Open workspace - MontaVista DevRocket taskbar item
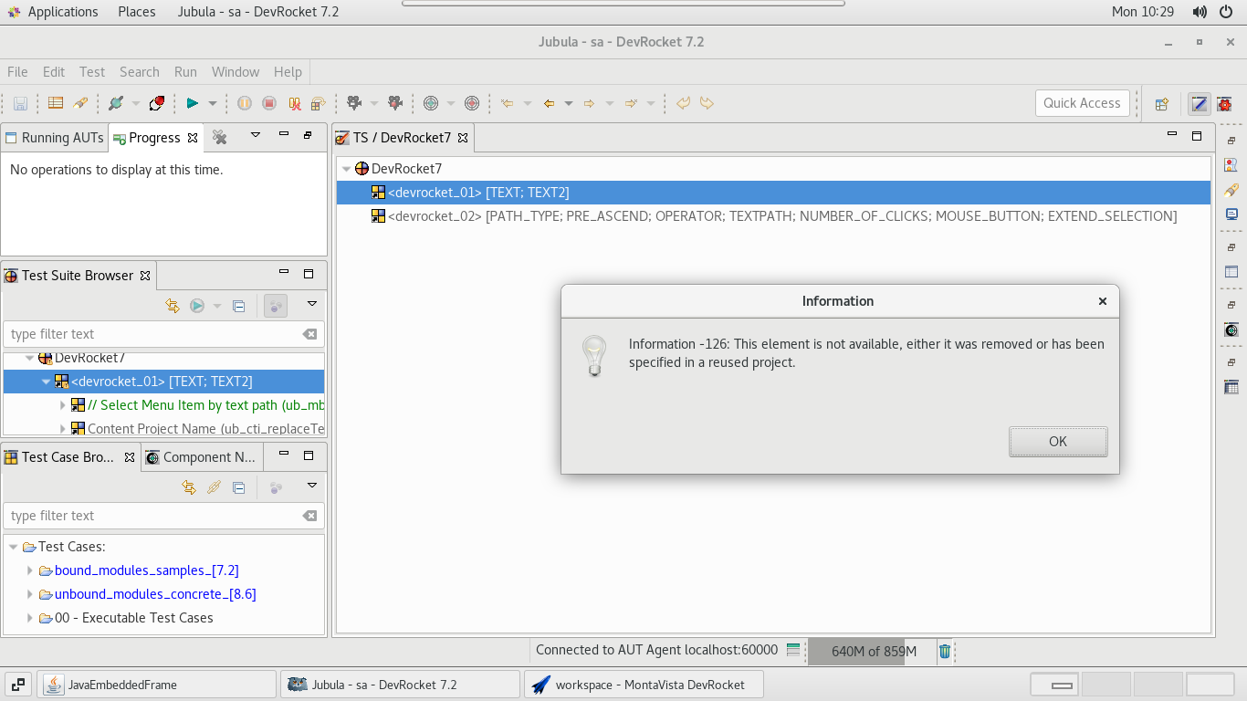The height and width of the screenshot is (701, 1247). pos(644,685)
